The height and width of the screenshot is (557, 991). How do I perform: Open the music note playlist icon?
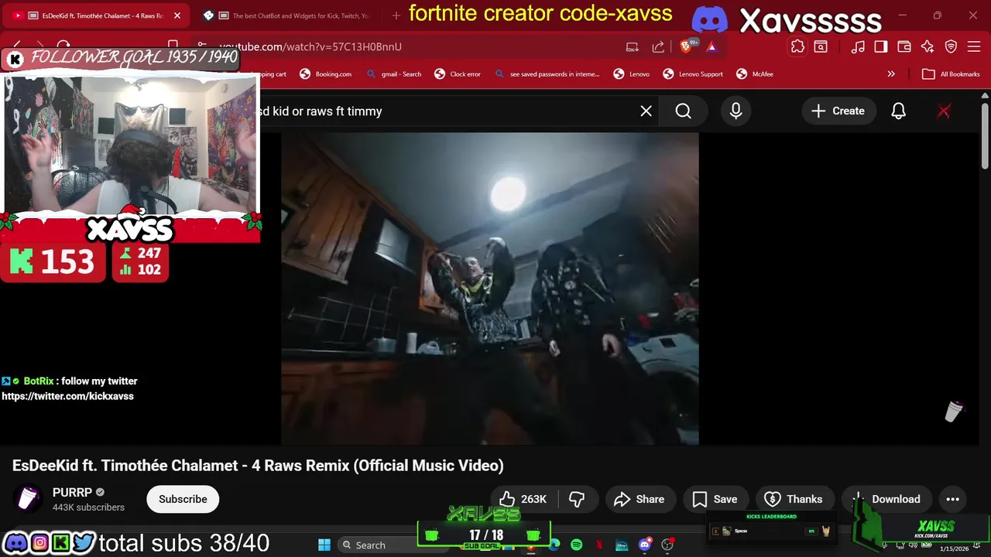[x=858, y=46]
